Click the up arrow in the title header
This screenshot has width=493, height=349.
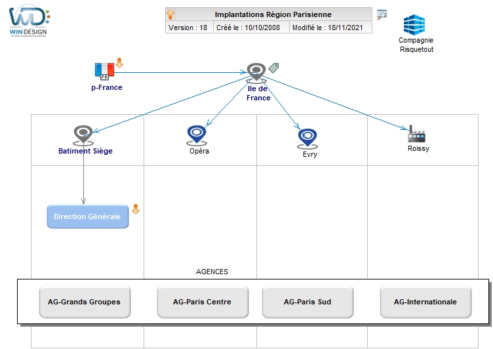pos(170,14)
